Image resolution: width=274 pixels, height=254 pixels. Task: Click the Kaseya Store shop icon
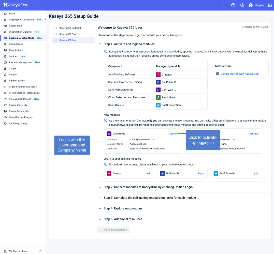[5, 26]
